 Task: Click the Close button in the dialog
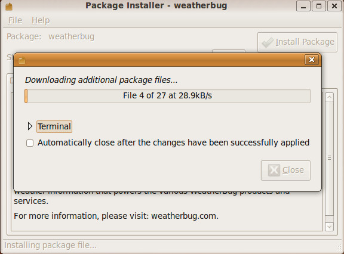tap(285, 171)
